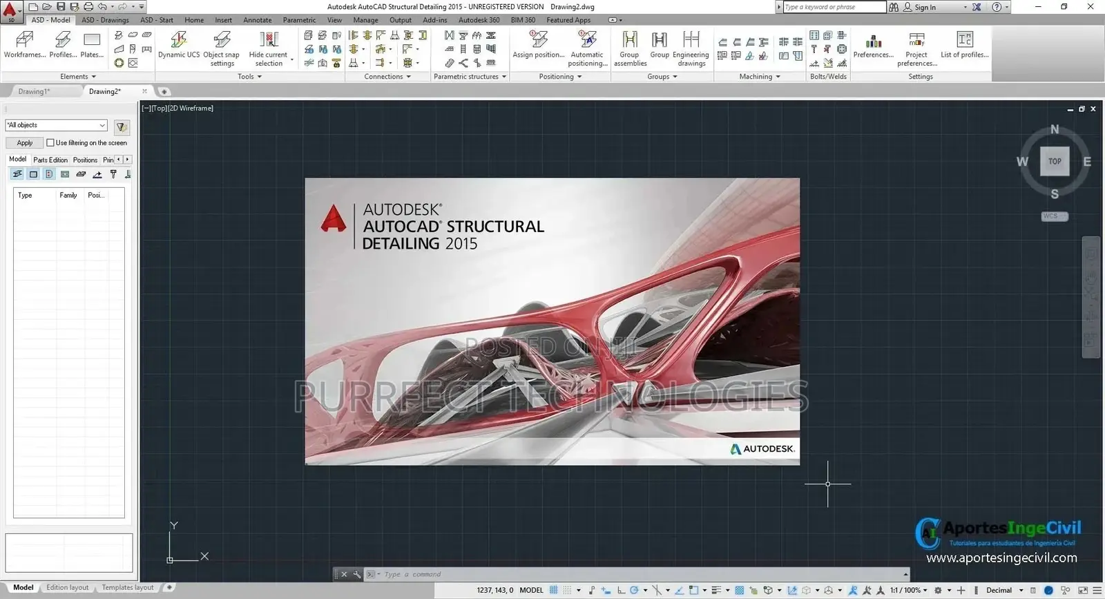1105x599 pixels.
Task: Open Project preferences
Action: click(x=917, y=48)
